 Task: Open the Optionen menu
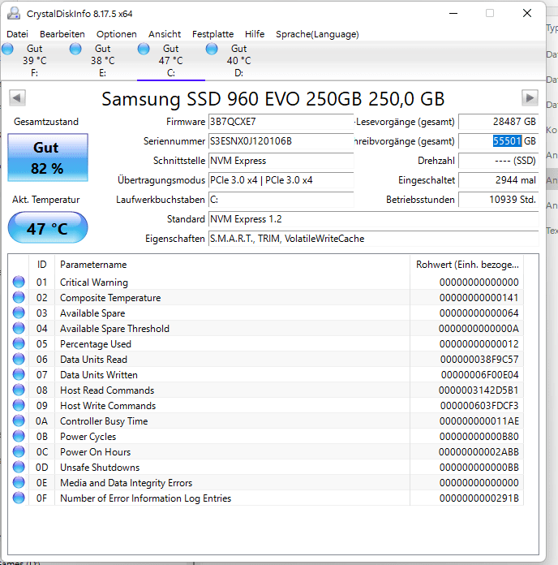point(117,34)
